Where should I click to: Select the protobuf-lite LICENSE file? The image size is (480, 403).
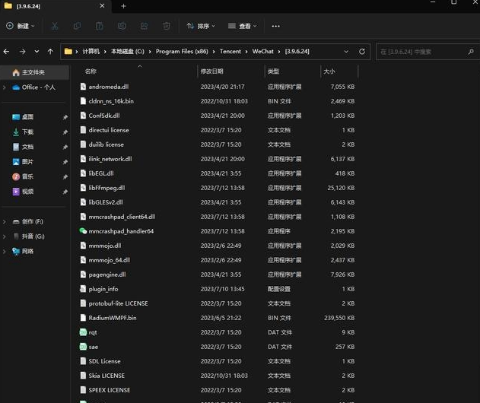(x=217, y=303)
